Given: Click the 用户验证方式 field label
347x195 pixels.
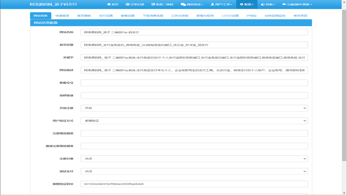Looking at the screenshot, I should [x=63, y=121].
